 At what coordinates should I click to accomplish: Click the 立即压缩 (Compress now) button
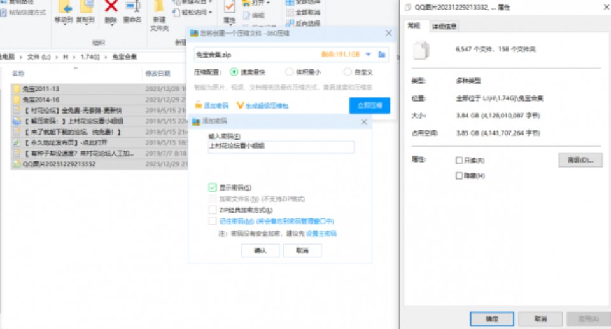369,105
